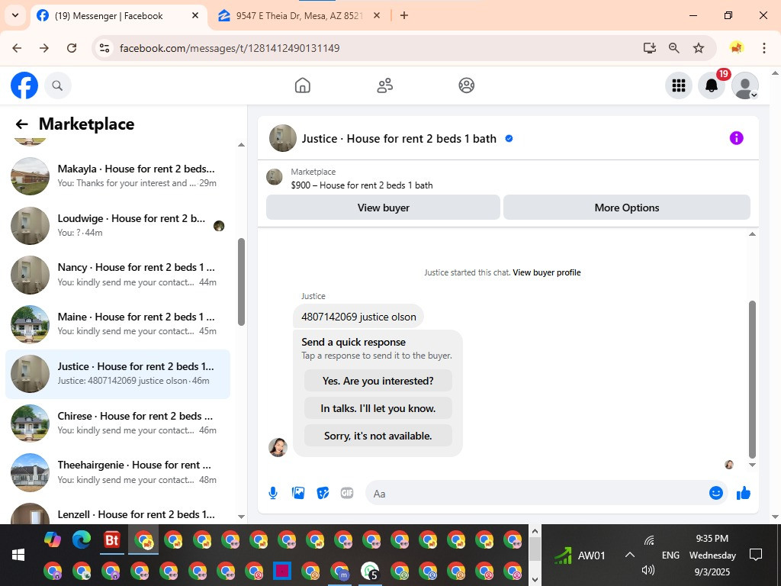Click the Justice listing avatar in chat header
781x586 pixels.
[283, 138]
